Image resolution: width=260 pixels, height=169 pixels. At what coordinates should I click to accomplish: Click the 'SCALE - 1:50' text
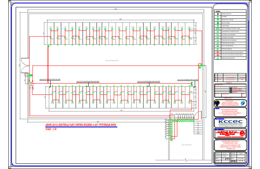pos(51,129)
